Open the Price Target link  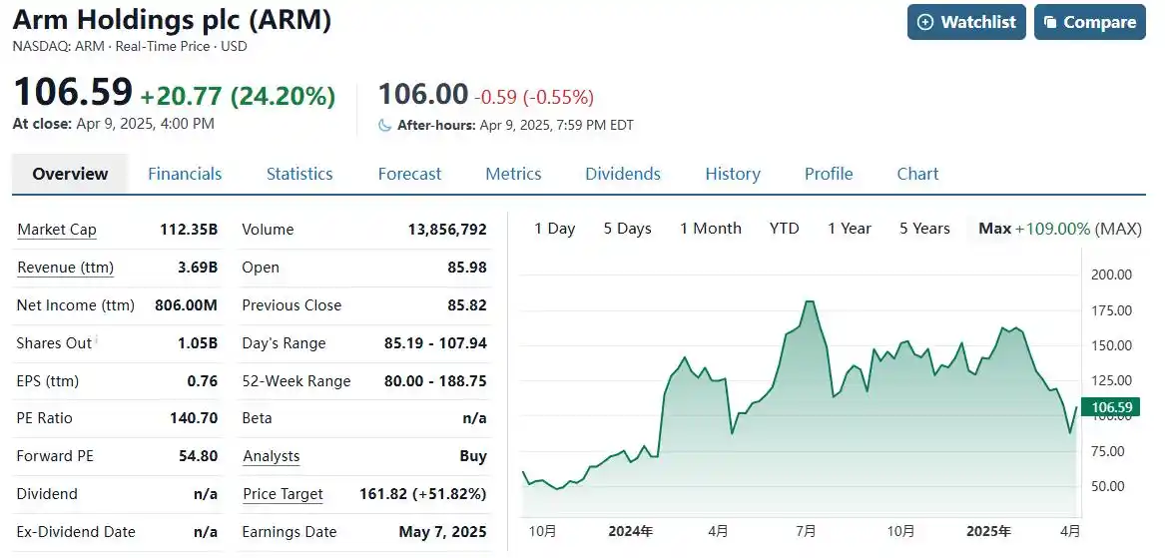pyautogui.click(x=284, y=494)
